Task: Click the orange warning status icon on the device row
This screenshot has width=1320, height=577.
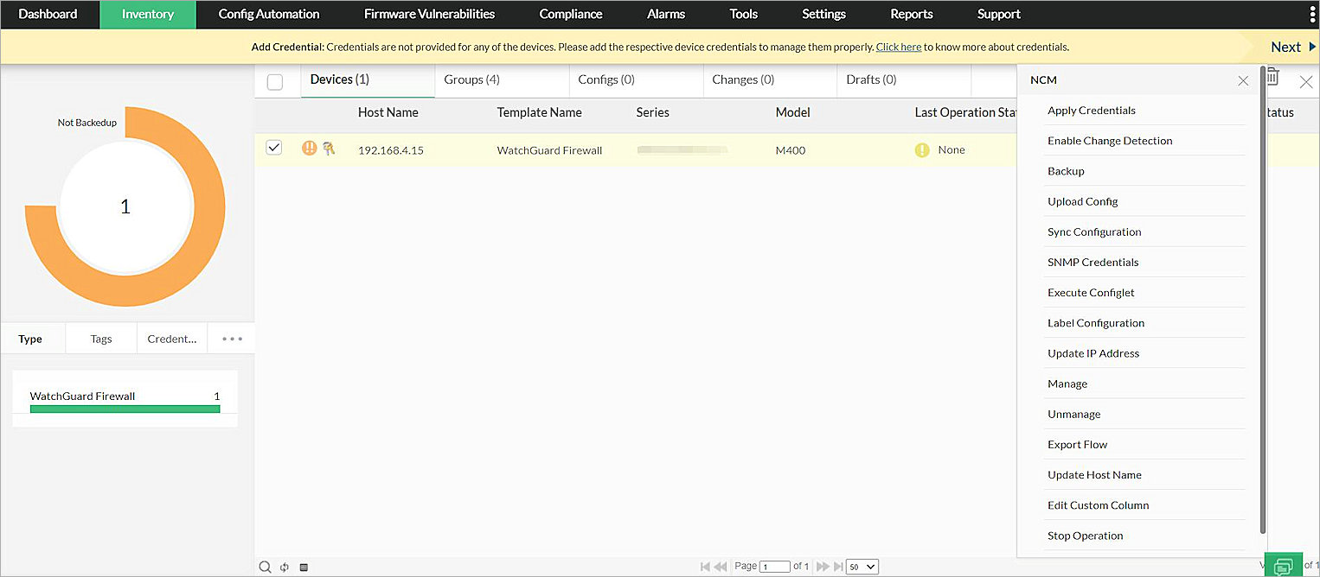Action: point(309,149)
